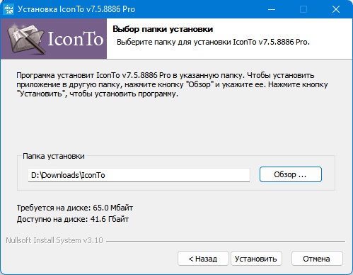Close the IconTo setup window
353x275 pixels.
click(336, 9)
